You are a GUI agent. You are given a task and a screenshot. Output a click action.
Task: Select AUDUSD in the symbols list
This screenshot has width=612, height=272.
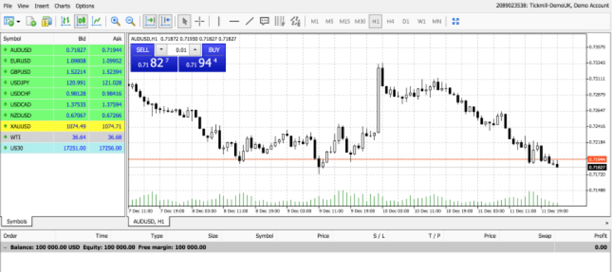click(62, 50)
